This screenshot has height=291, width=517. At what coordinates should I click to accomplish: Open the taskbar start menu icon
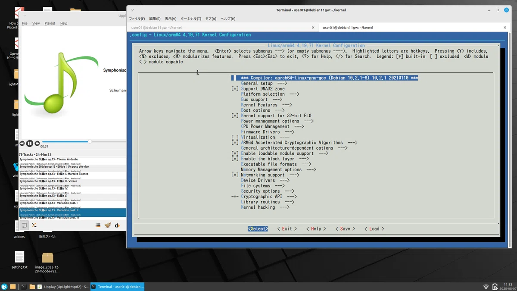click(4, 287)
